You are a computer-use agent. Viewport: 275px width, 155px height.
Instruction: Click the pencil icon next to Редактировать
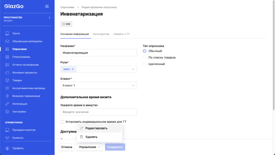click(x=81, y=128)
